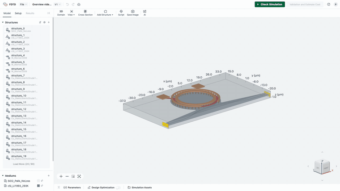Viewport: 340px width, 191px height.
Task: Click the cylinder icon of structure_7
Action: (8, 77)
